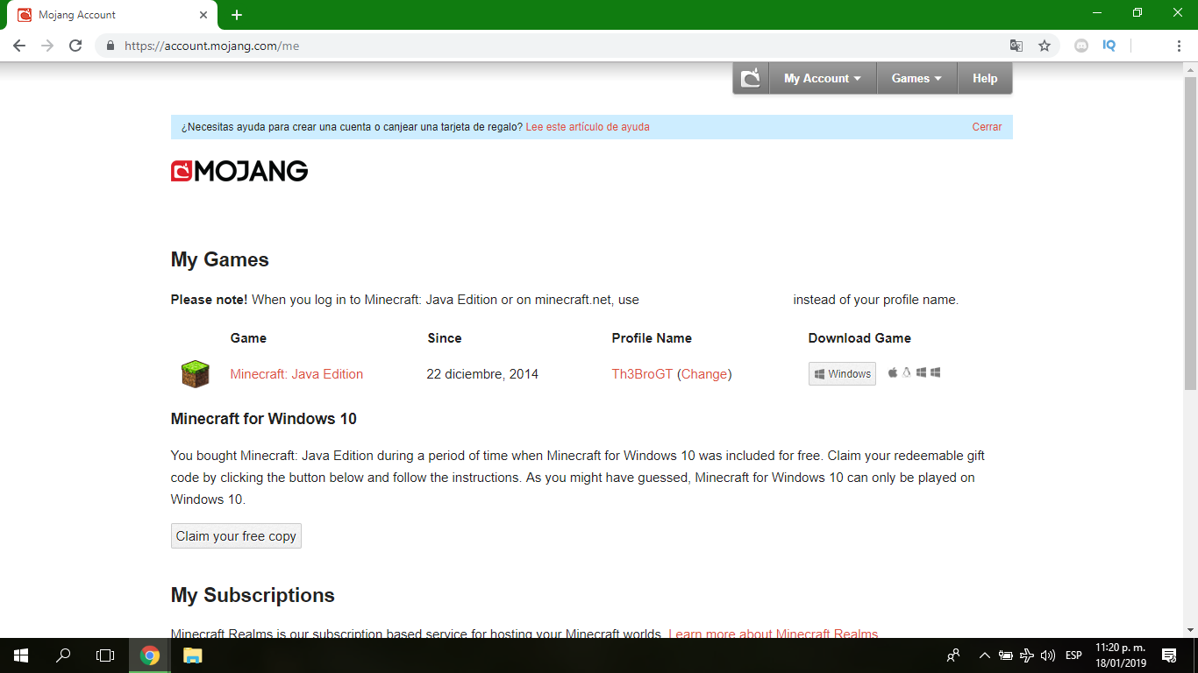Click the Google Translate icon in the address bar
This screenshot has height=673, width=1198.
tap(1016, 46)
